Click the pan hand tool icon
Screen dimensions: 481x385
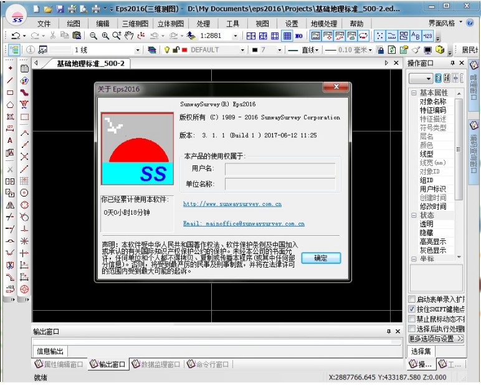click(x=129, y=36)
